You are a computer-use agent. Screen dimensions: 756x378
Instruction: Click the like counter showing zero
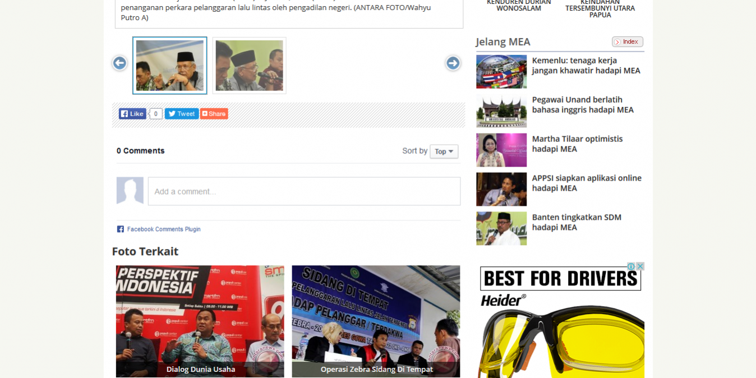pos(155,113)
